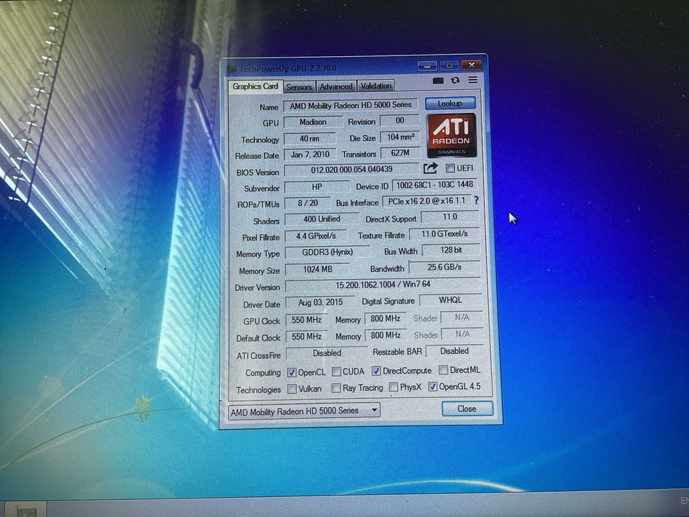Select the Graphics Card tab

(256, 86)
